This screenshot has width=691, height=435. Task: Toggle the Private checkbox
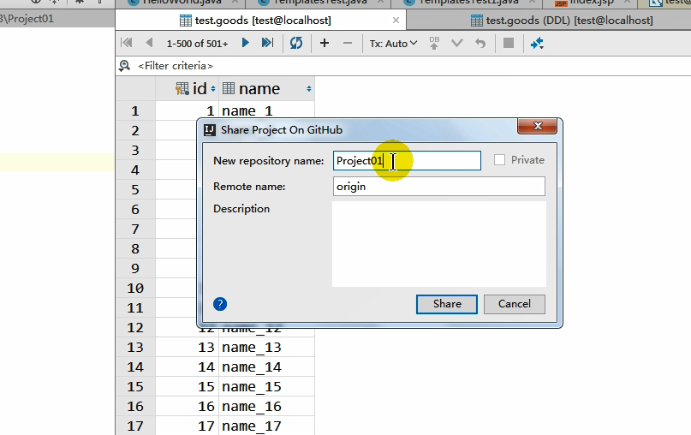499,159
